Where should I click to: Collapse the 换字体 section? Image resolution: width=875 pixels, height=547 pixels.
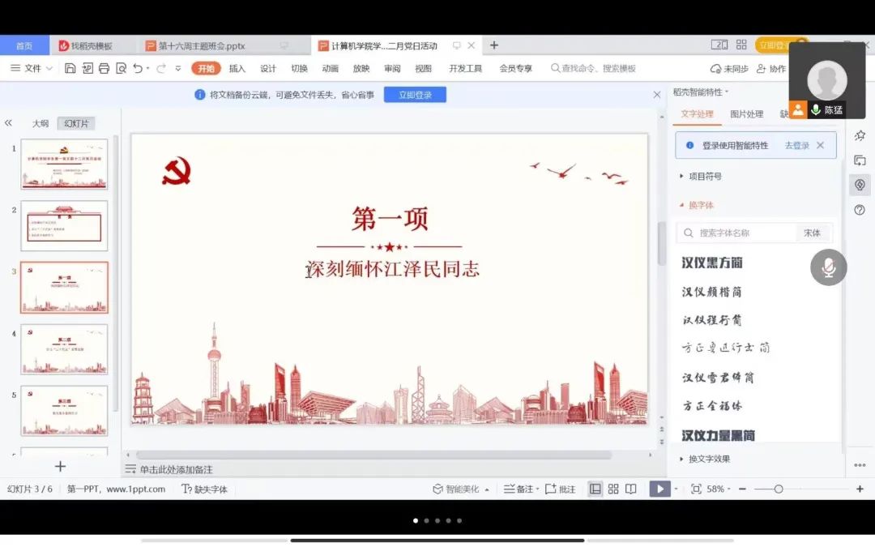(x=700, y=206)
